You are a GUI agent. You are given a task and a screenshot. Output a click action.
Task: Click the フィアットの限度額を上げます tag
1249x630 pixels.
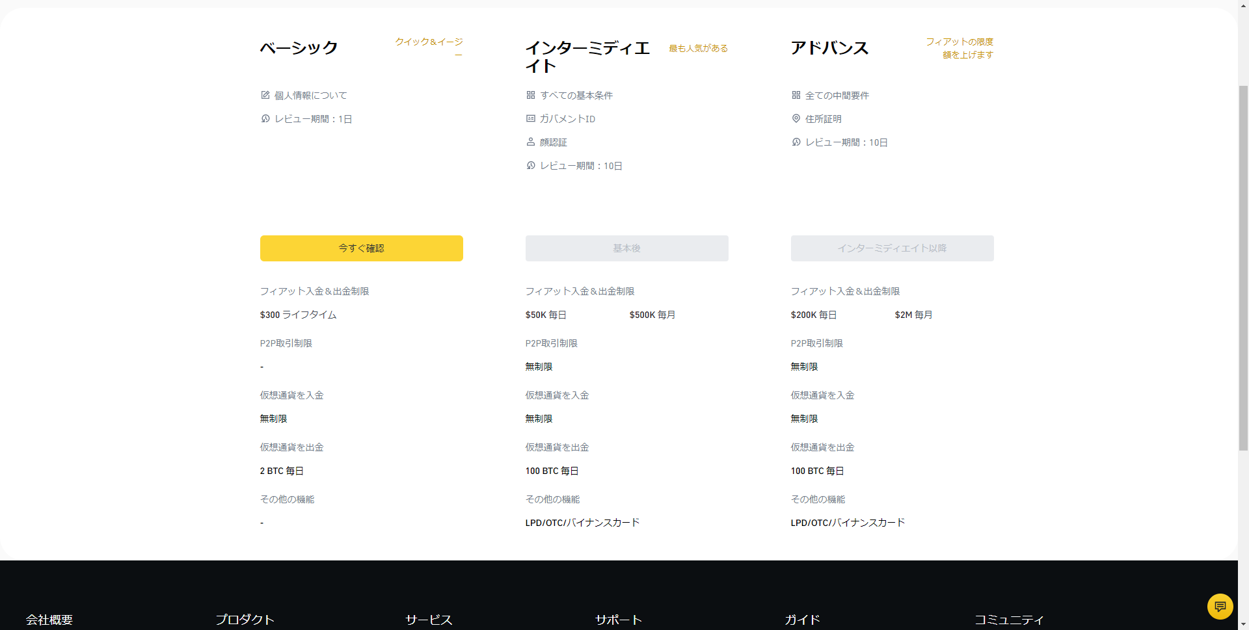tap(960, 48)
